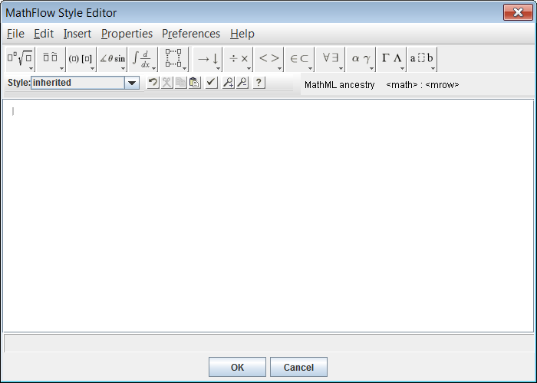537x383 pixels.
Task: Click the question mark help icon
Action: 259,83
